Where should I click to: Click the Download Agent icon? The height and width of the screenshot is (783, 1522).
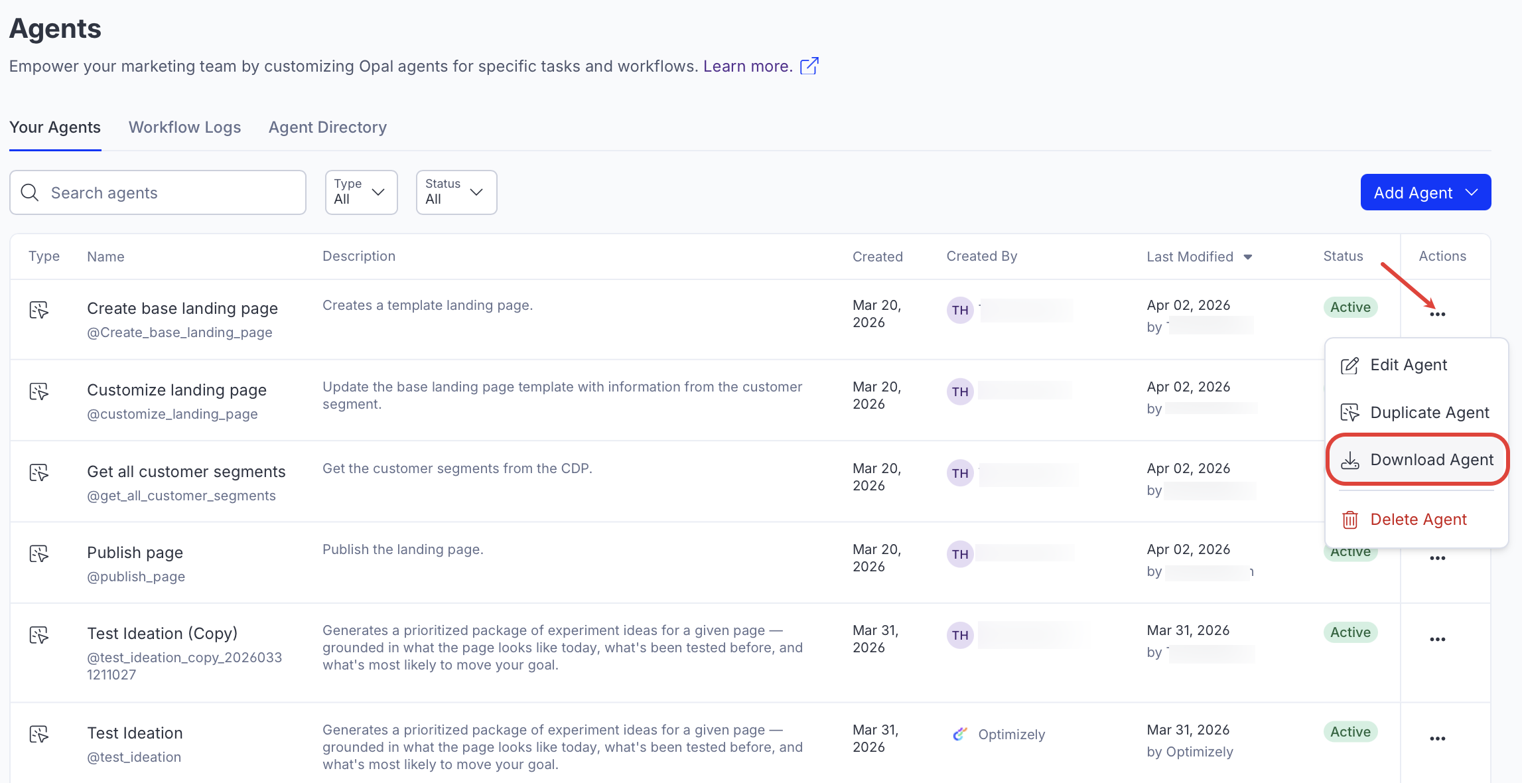[1351, 459]
